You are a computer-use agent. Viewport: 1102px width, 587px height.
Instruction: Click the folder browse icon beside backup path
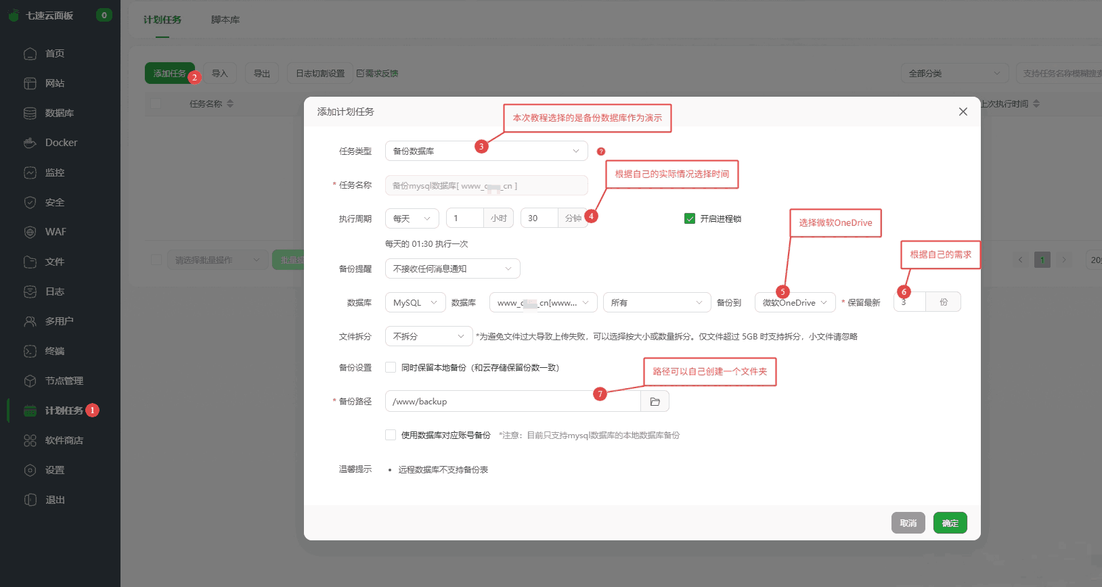655,402
